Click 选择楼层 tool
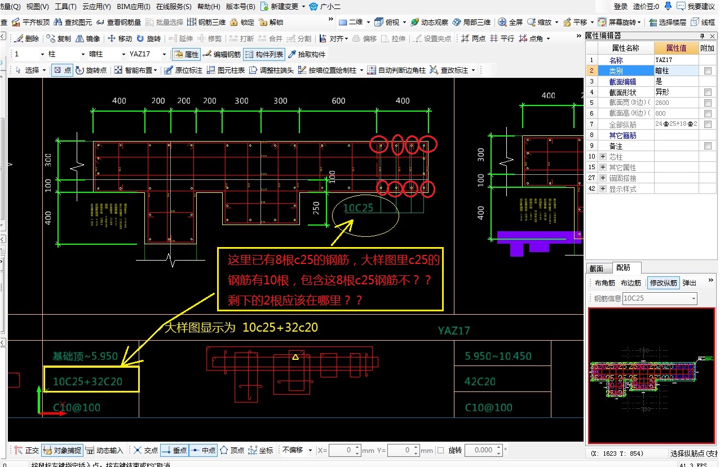 pyautogui.click(x=668, y=22)
